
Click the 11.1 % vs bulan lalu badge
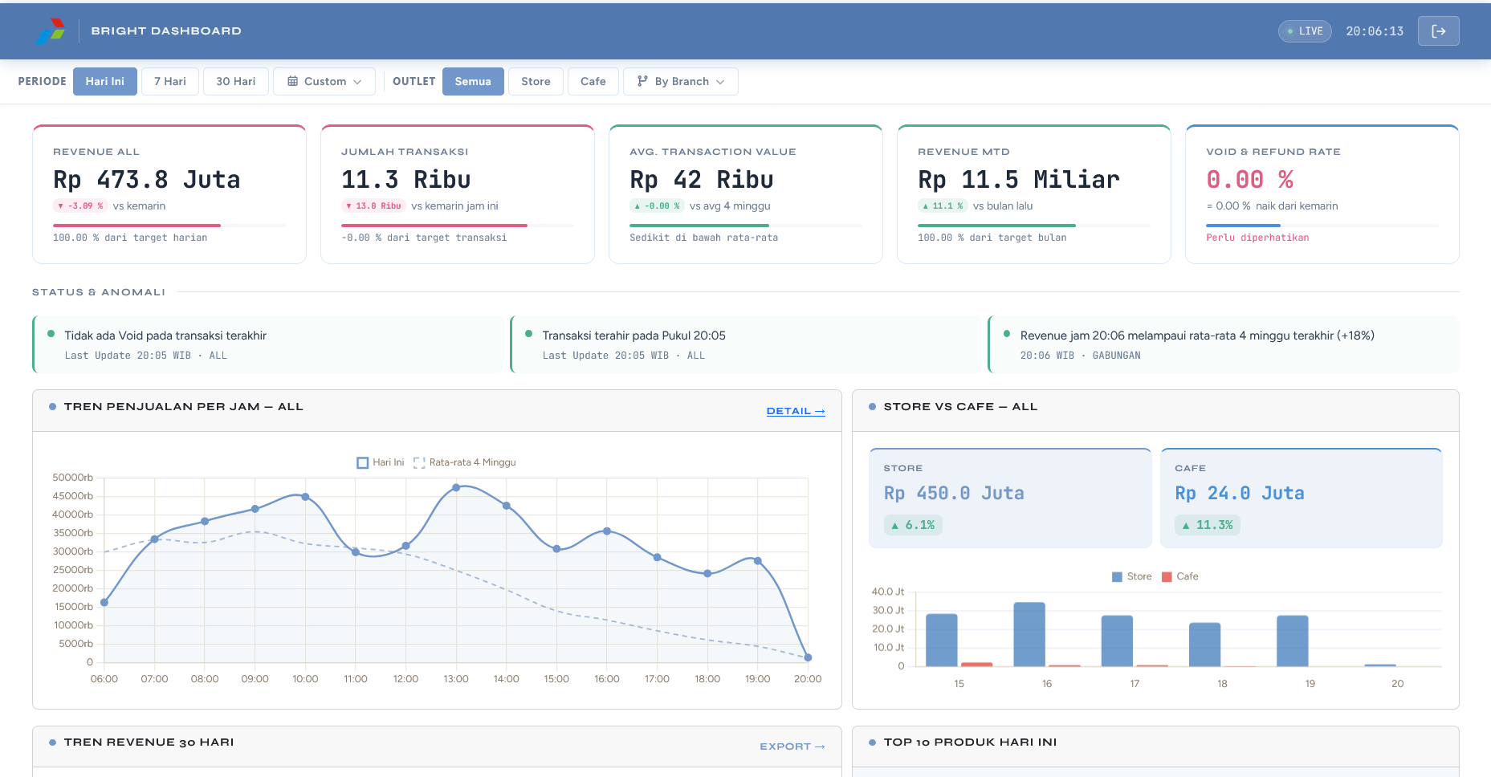(943, 206)
